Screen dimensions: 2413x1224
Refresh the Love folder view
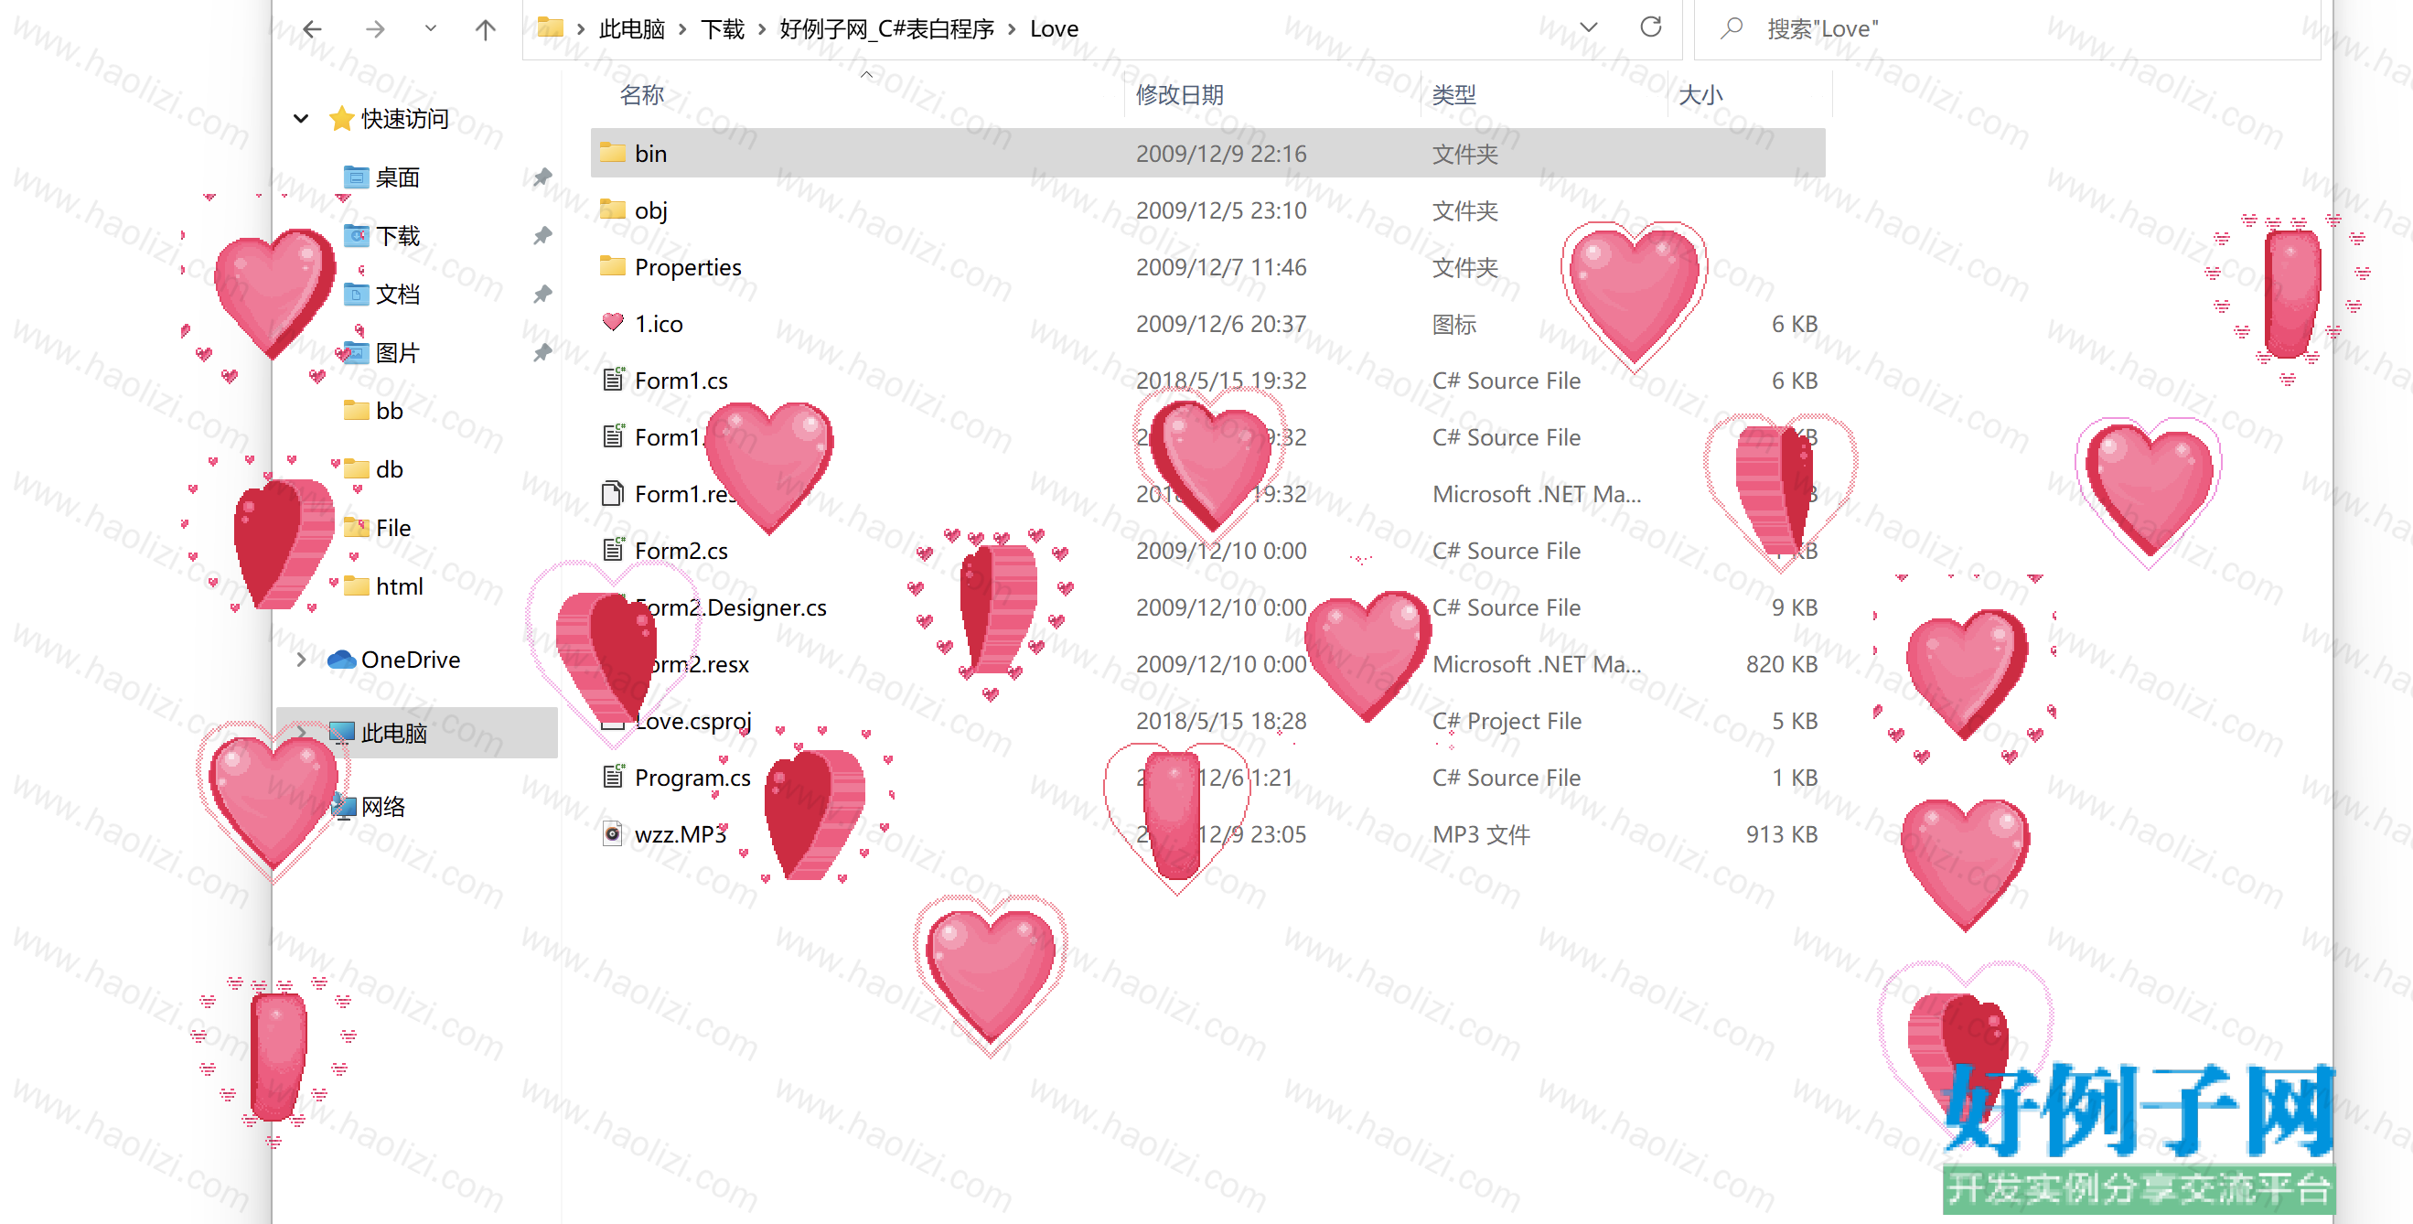point(1650,27)
